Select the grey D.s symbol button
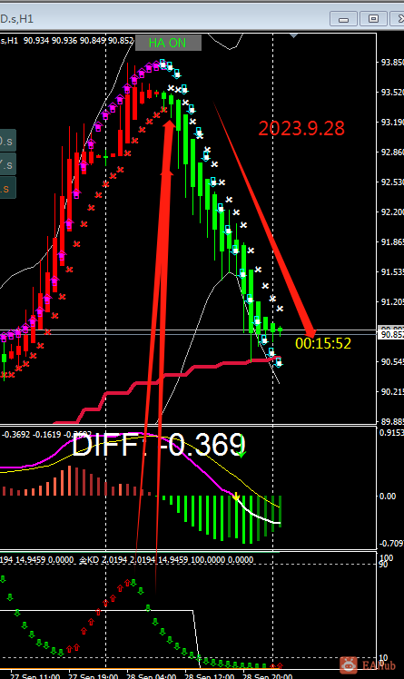This screenshot has width=404, height=679. click(7, 141)
